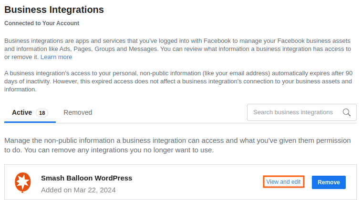Focus the Search business integrations field
This screenshot has width=361, height=200.
[293, 112]
